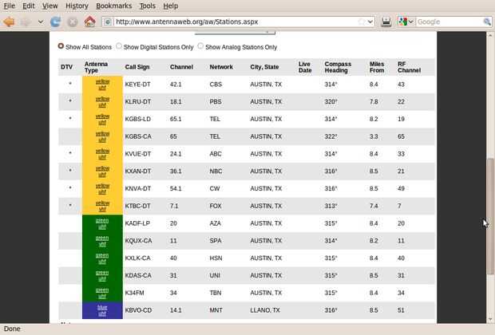Click the HSN network cell
Viewport: 495px width, 335px height.
tap(216, 258)
